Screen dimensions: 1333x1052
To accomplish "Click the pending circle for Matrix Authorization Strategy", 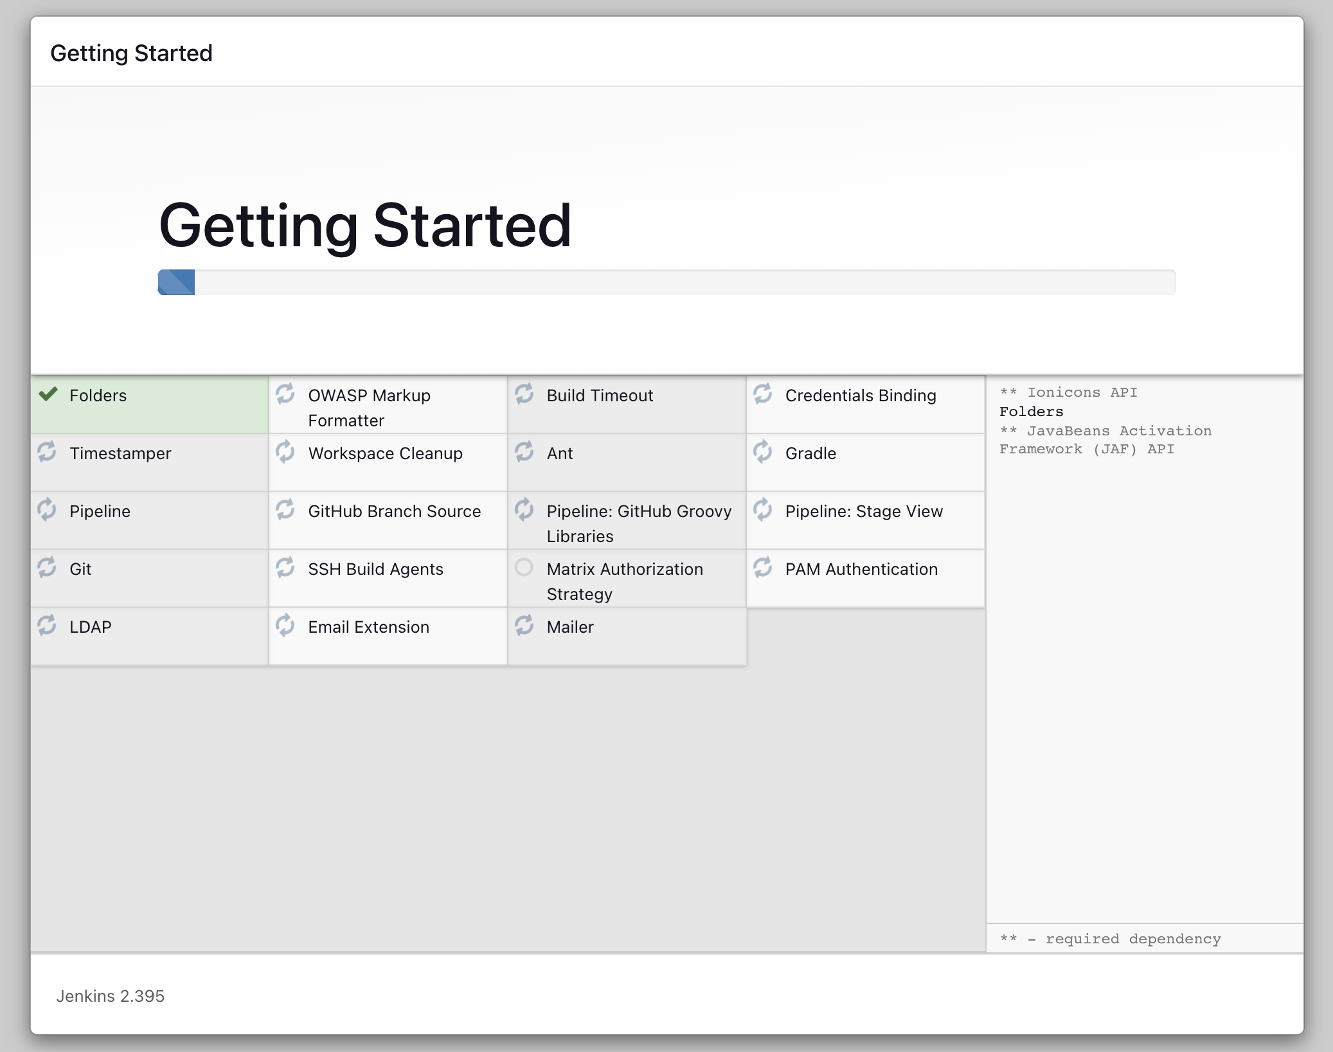I will pyautogui.click(x=524, y=567).
